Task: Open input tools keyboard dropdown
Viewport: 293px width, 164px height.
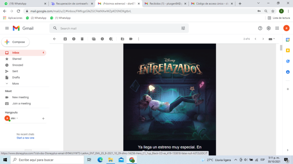Action: (272, 39)
